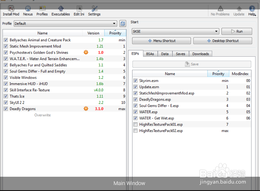Open the Nexus toolbar icon
The width and height of the screenshot is (260, 191).
pyautogui.click(x=28, y=9)
